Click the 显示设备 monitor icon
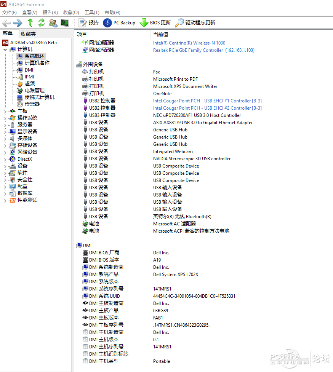 pos(13,132)
